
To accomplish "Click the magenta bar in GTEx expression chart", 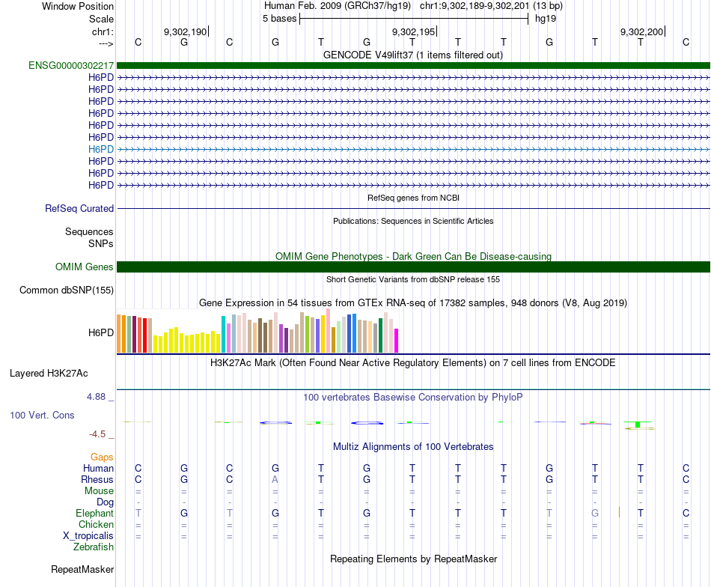I will (397, 341).
